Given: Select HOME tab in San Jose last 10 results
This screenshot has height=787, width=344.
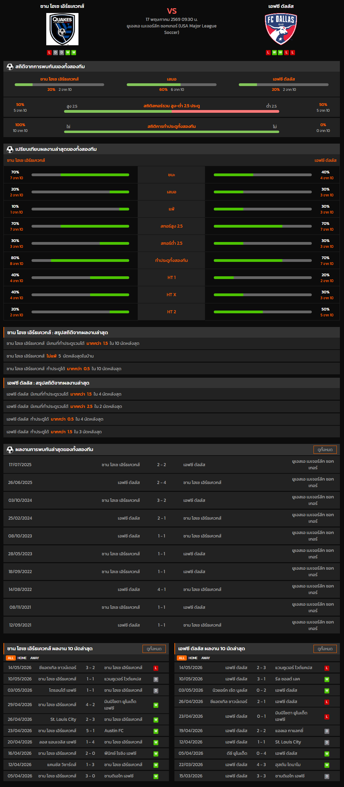Looking at the screenshot, I should pos(22,658).
